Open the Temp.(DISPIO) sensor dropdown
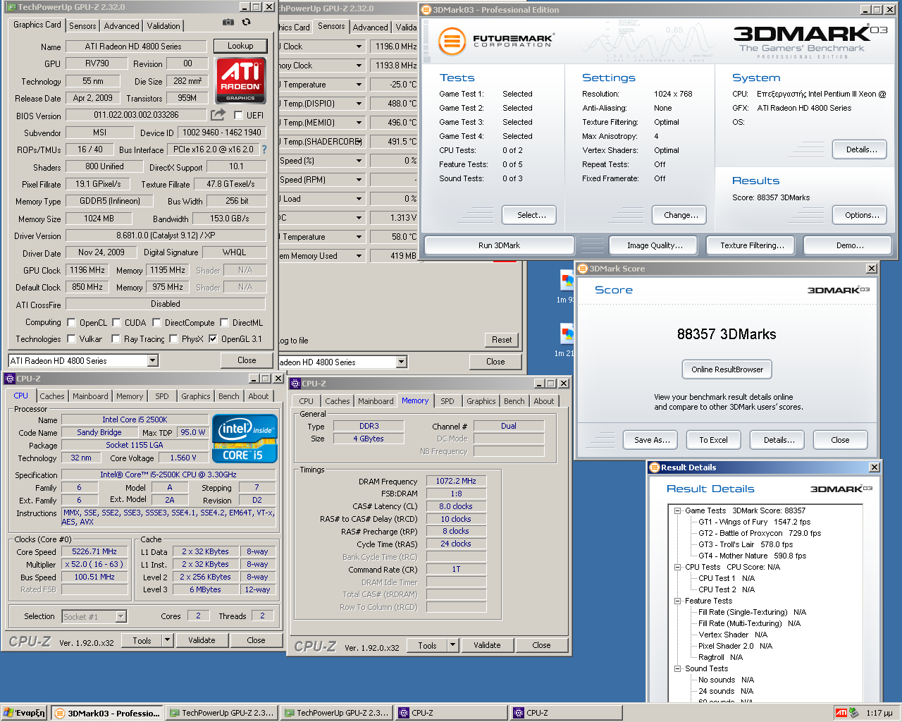Screen dimensions: 902x722 click(x=359, y=104)
